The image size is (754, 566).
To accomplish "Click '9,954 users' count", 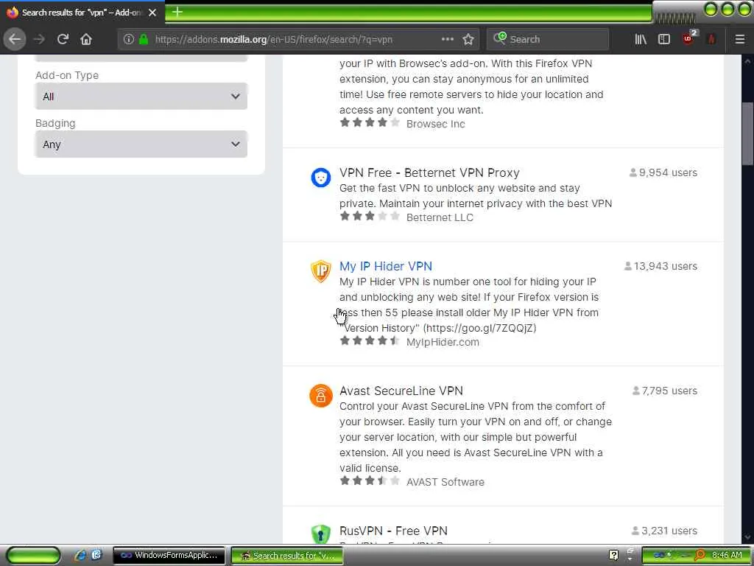I will [663, 172].
